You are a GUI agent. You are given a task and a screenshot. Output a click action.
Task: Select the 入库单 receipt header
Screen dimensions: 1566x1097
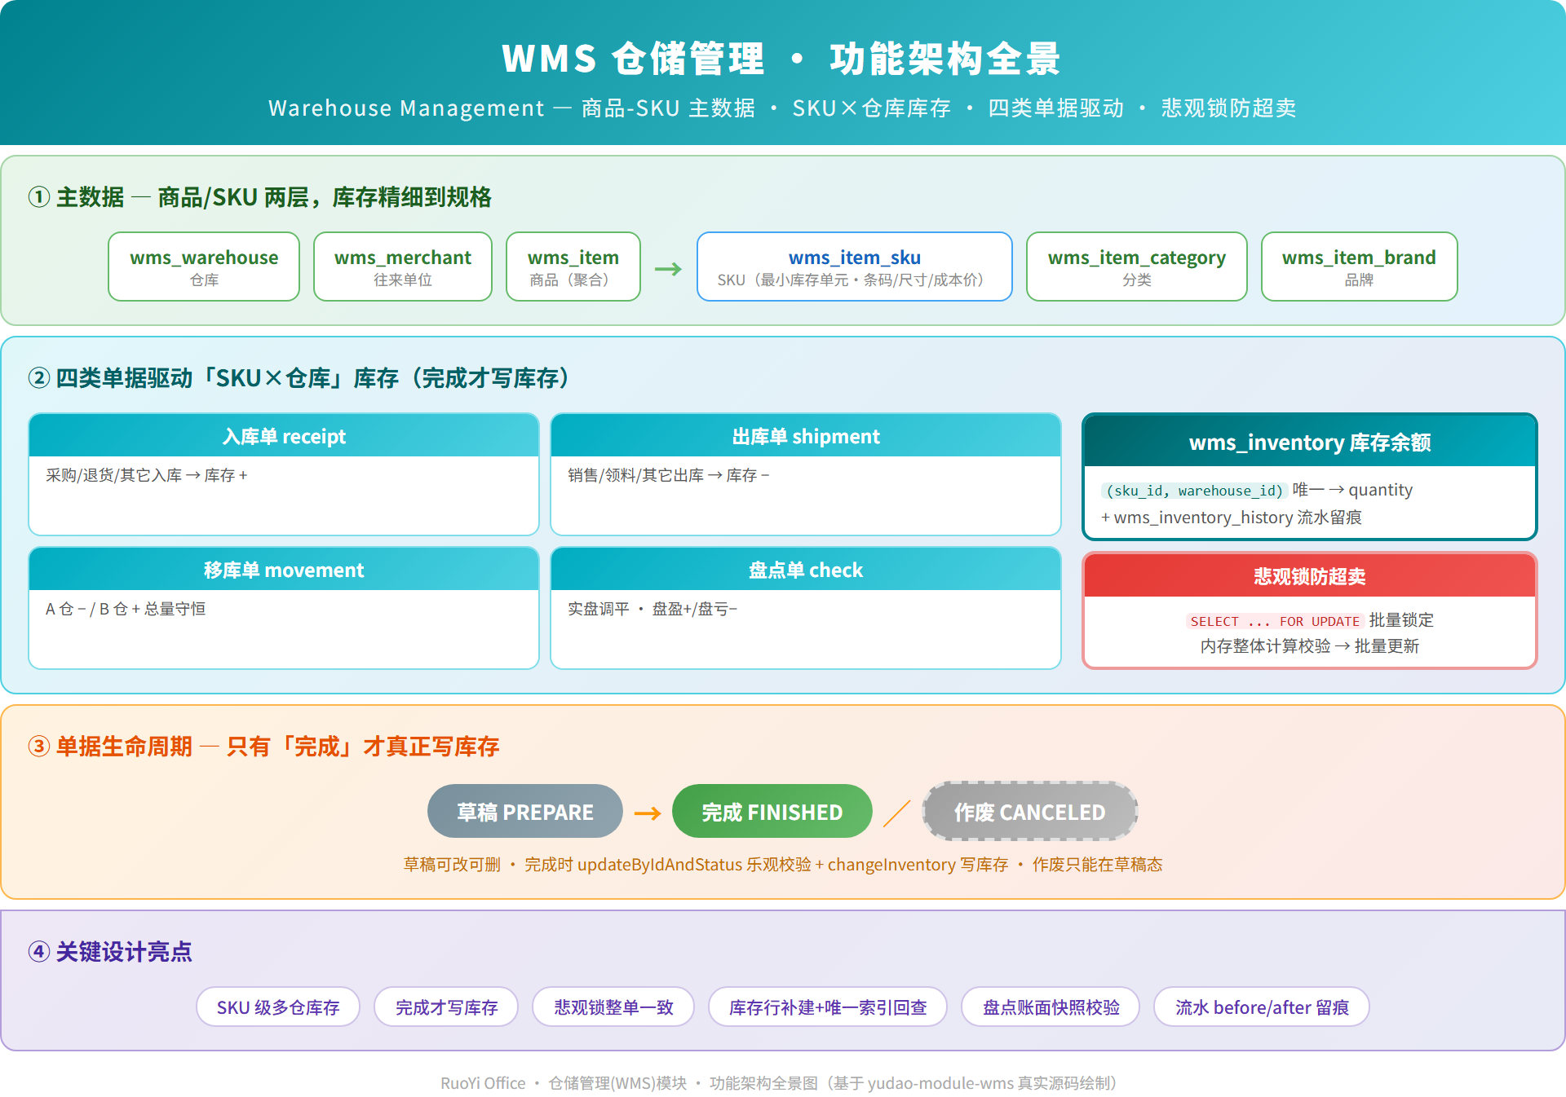(284, 436)
